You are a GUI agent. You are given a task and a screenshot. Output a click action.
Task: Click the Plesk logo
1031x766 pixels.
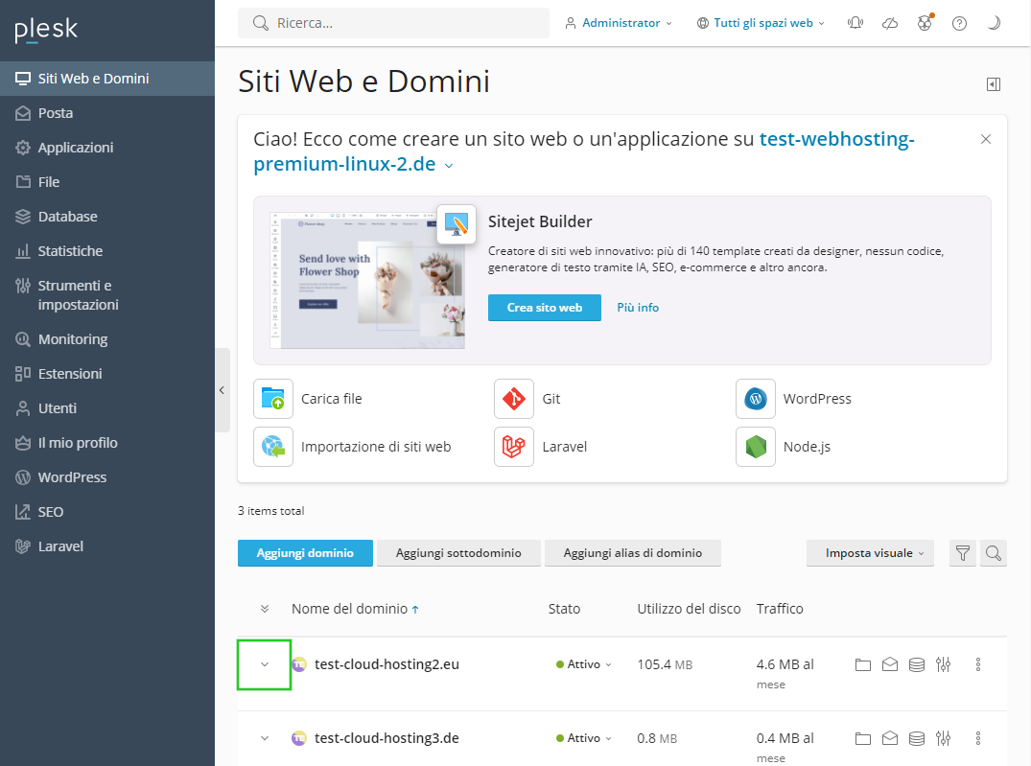click(46, 30)
